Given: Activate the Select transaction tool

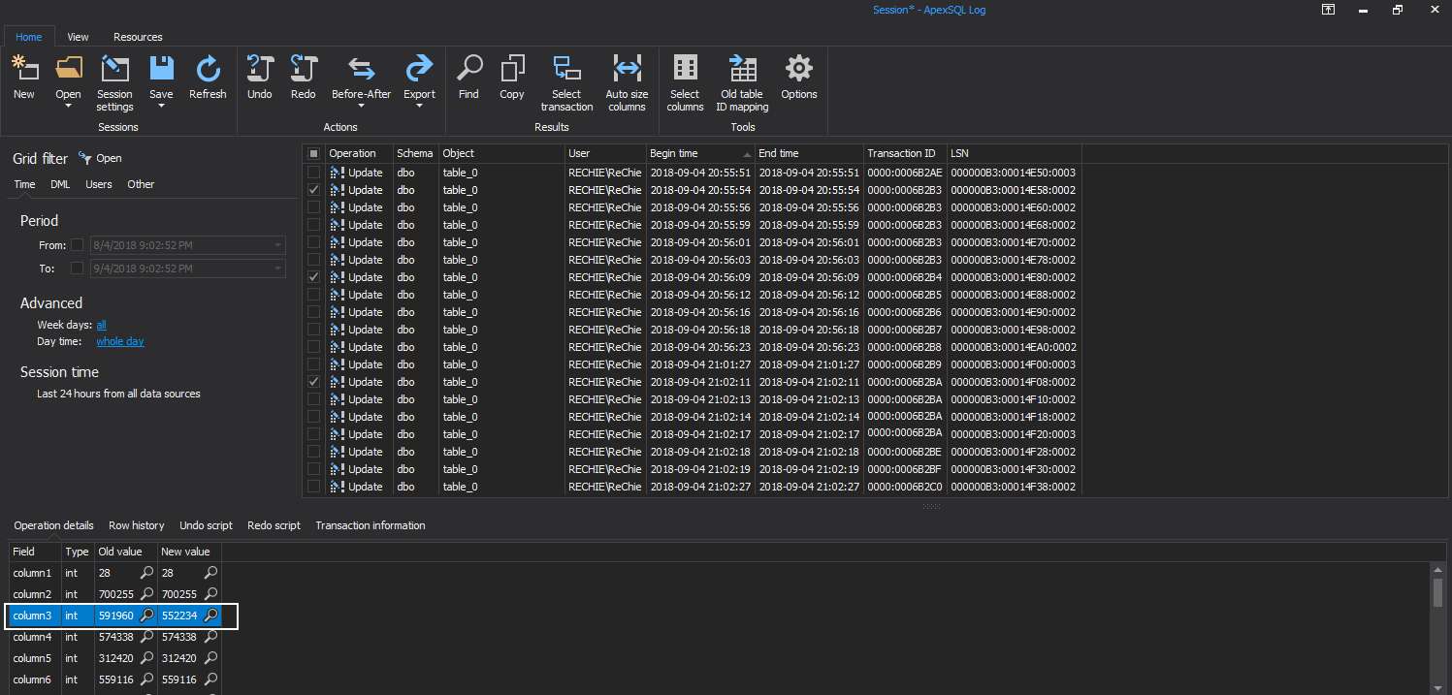Looking at the screenshot, I should tap(566, 68).
